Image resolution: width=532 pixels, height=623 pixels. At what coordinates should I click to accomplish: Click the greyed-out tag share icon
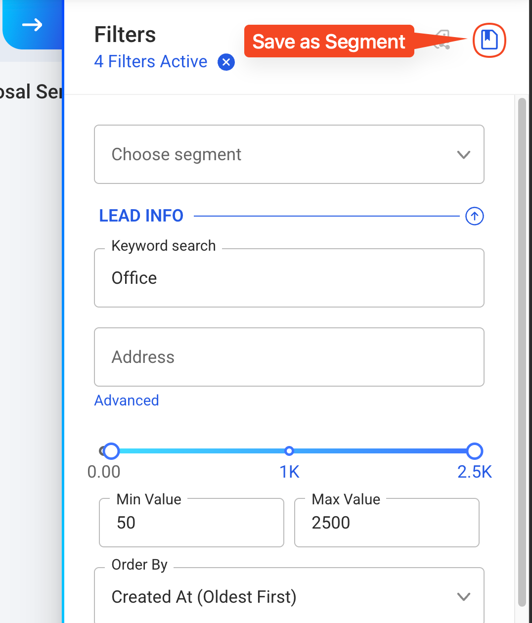click(x=442, y=40)
